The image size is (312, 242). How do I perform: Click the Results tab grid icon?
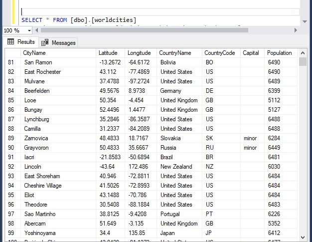10,42
